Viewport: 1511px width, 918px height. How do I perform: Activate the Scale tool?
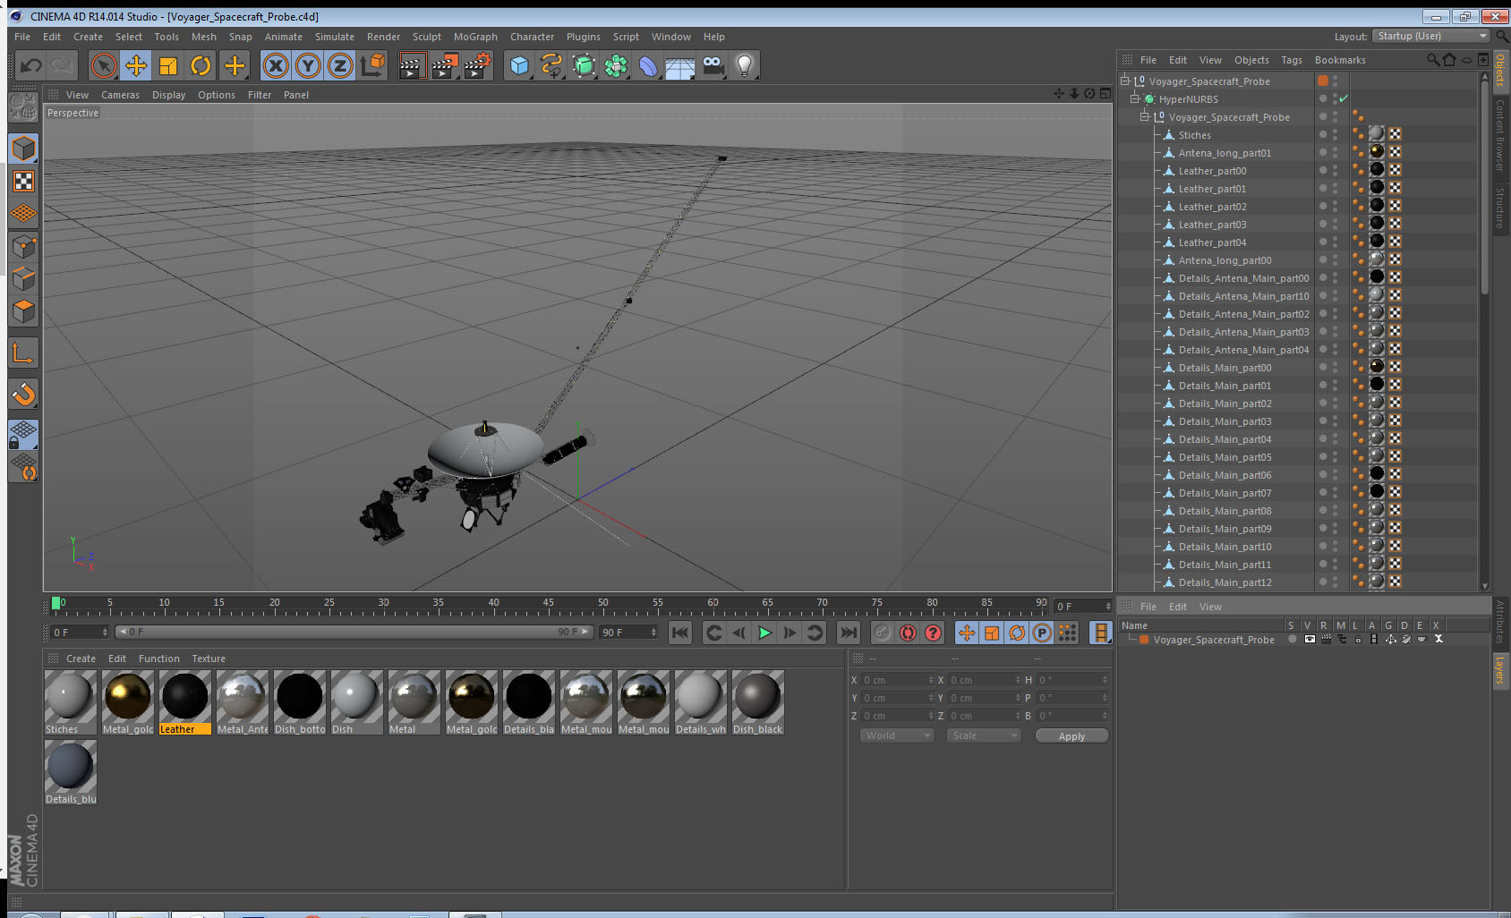168,65
